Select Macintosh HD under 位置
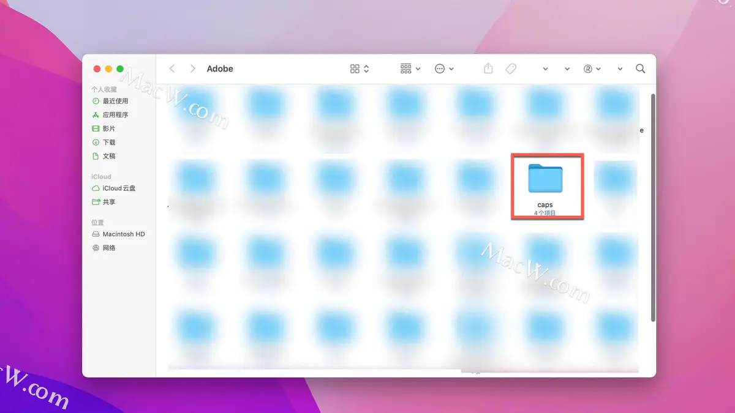735x413 pixels. tap(124, 234)
